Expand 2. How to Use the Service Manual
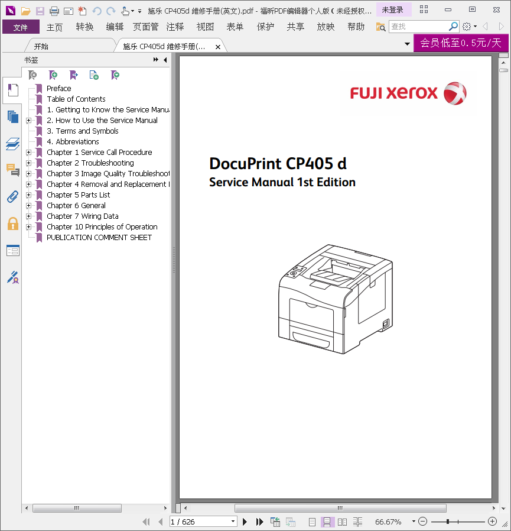 [x=29, y=120]
